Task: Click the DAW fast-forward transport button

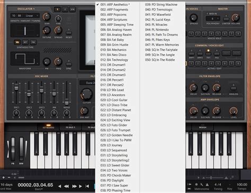Action: [75, 186]
